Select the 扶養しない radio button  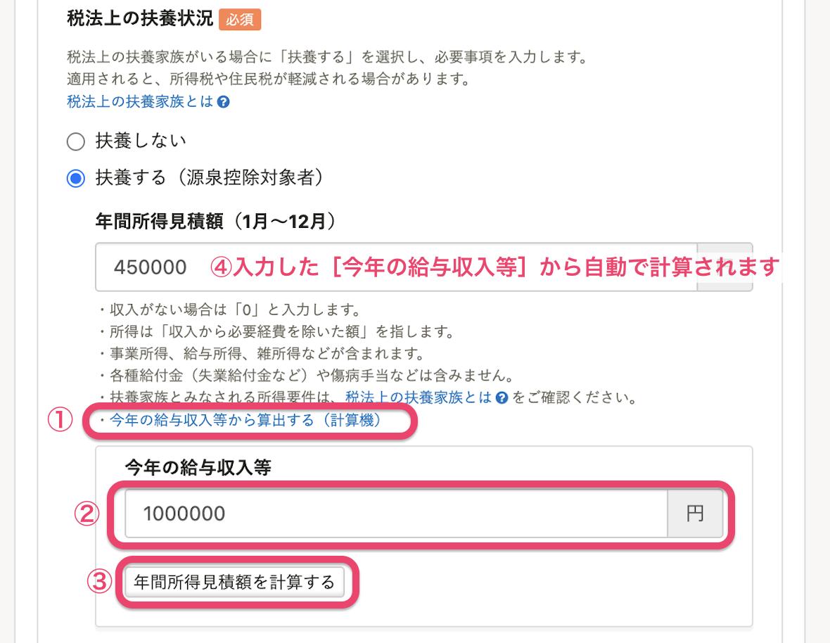(x=76, y=141)
